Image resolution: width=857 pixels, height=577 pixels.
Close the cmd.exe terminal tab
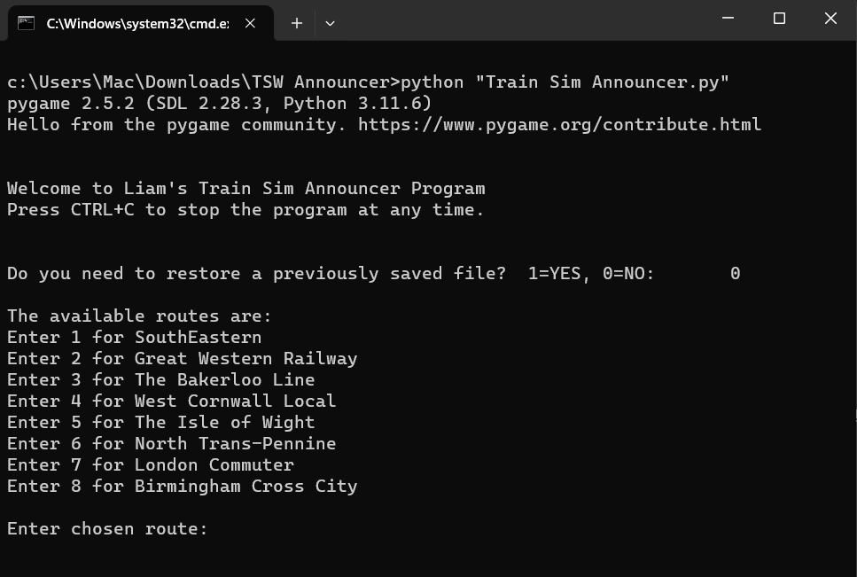coord(250,23)
